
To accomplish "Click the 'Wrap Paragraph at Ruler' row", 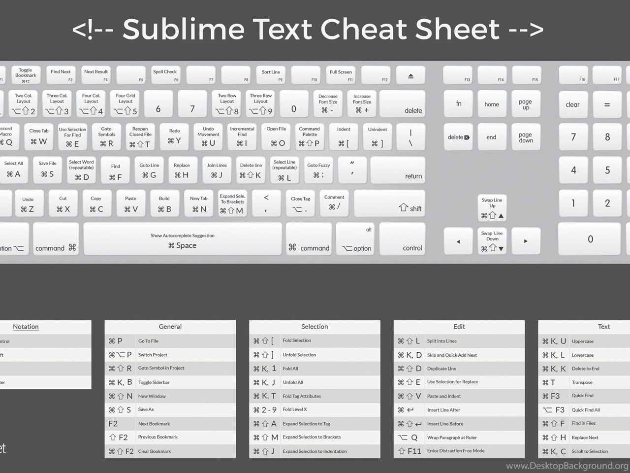I will coord(459,438).
